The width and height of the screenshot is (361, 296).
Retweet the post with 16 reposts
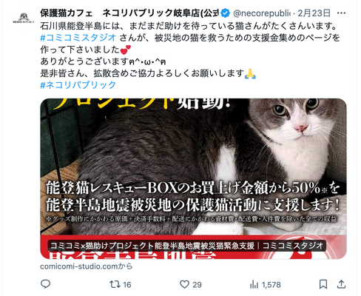tap(115, 284)
